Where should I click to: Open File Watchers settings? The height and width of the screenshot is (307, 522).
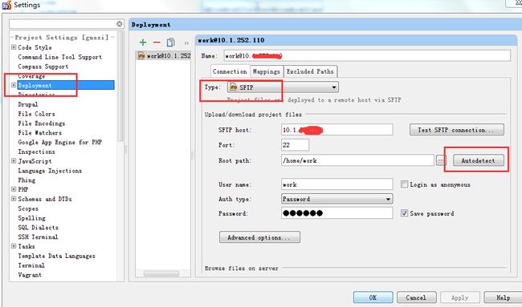[40, 132]
